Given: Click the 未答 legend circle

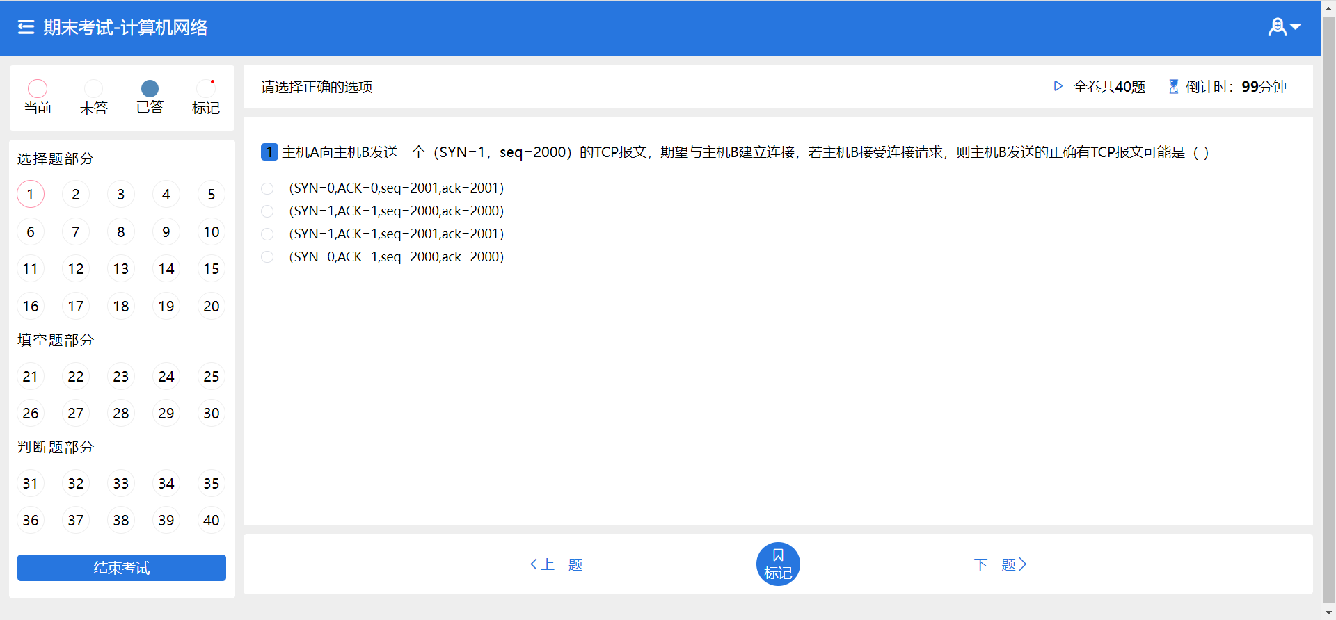Looking at the screenshot, I should tap(94, 88).
